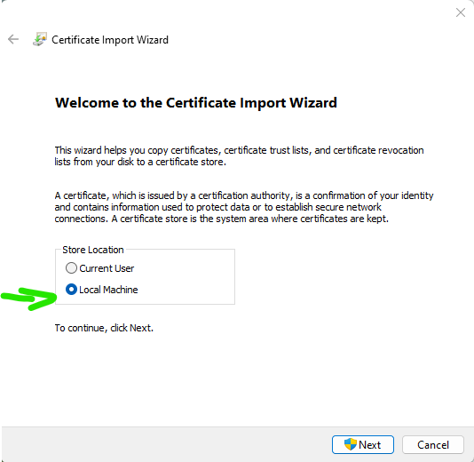Screen dimensions: 474x462
Task: Choose the Current User label text
Action: click(107, 268)
